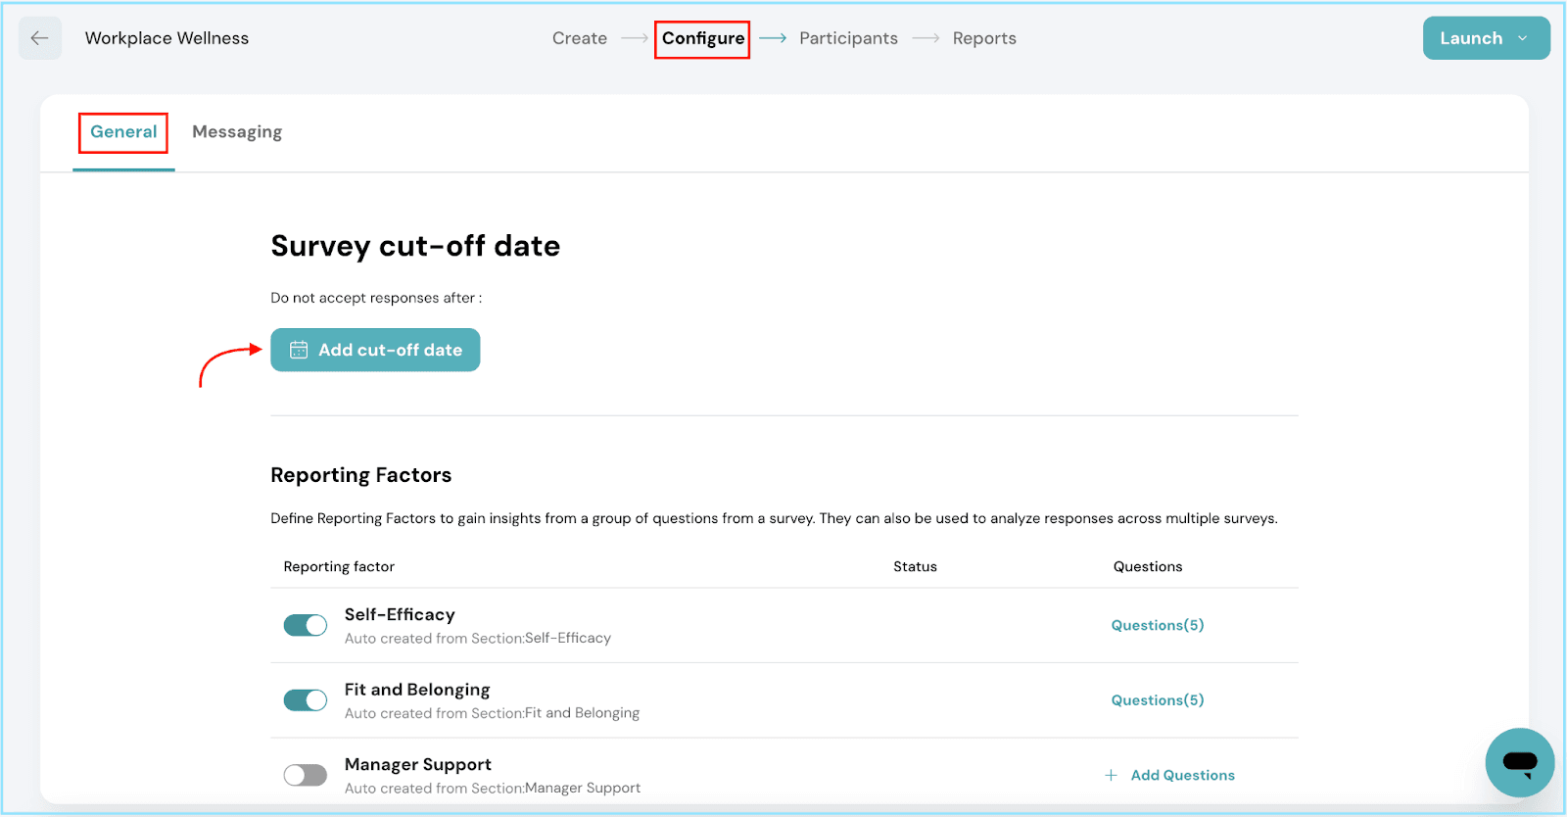Viewport: 1567px width, 817px height.
Task: Expand the Launch dropdown arrow
Action: 1523,38
